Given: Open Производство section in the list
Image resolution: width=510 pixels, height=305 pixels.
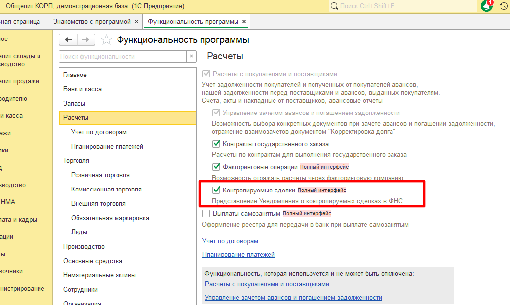Looking at the screenshot, I should tap(84, 247).
